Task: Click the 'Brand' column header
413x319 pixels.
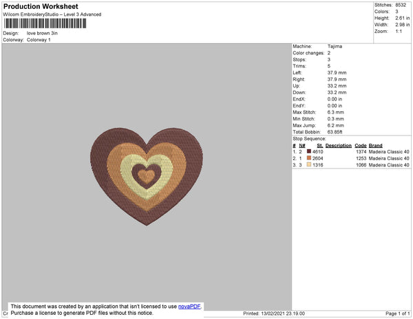Action: click(375, 146)
